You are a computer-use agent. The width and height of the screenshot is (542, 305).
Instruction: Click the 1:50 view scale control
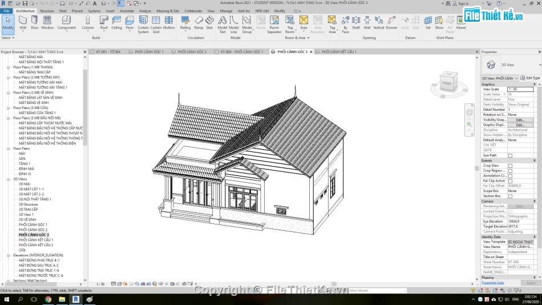tap(100, 284)
